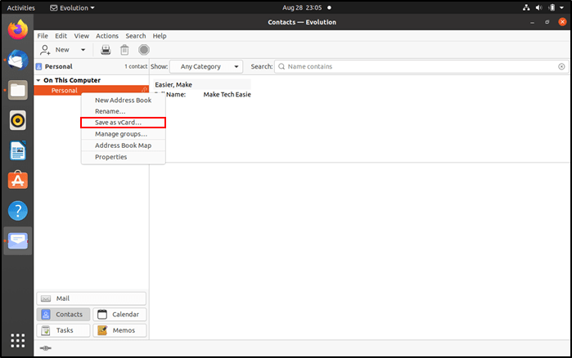Open the system menu arrow in top bar

pyautogui.click(x=562, y=7)
